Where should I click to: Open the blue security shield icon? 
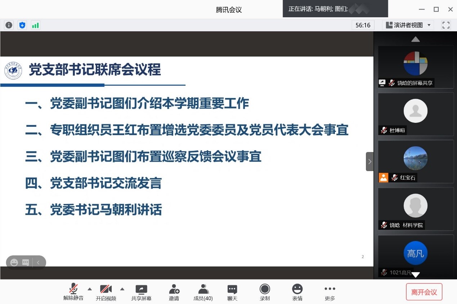(x=22, y=25)
